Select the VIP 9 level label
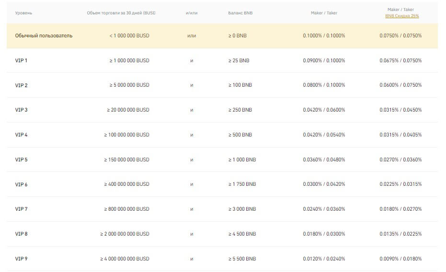Screen dimensions: 446x272 (x=22, y=259)
